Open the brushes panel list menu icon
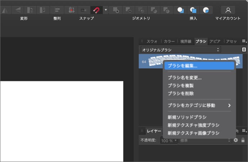Image resolution: width=248 pixels, height=162 pixels. (244, 50)
